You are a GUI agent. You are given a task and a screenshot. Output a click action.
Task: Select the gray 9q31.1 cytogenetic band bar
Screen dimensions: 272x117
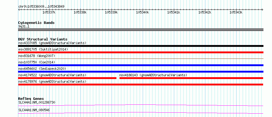tap(141, 30)
